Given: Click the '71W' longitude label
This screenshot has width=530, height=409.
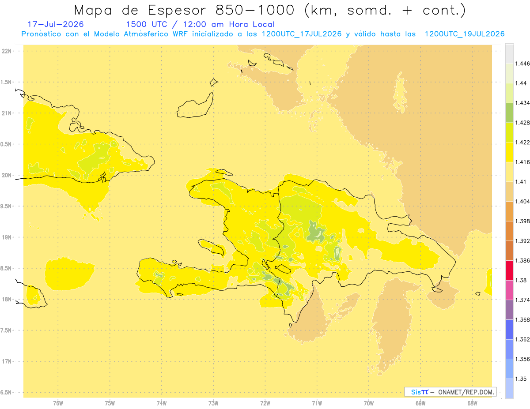Looking at the screenshot, I should [317, 403].
